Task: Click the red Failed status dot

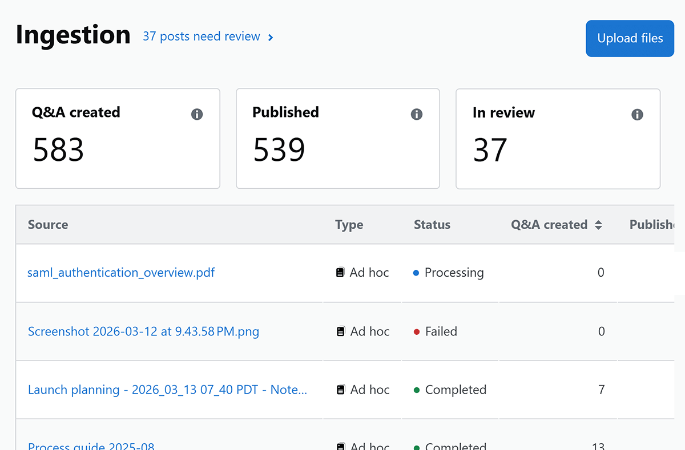Action: point(417,331)
